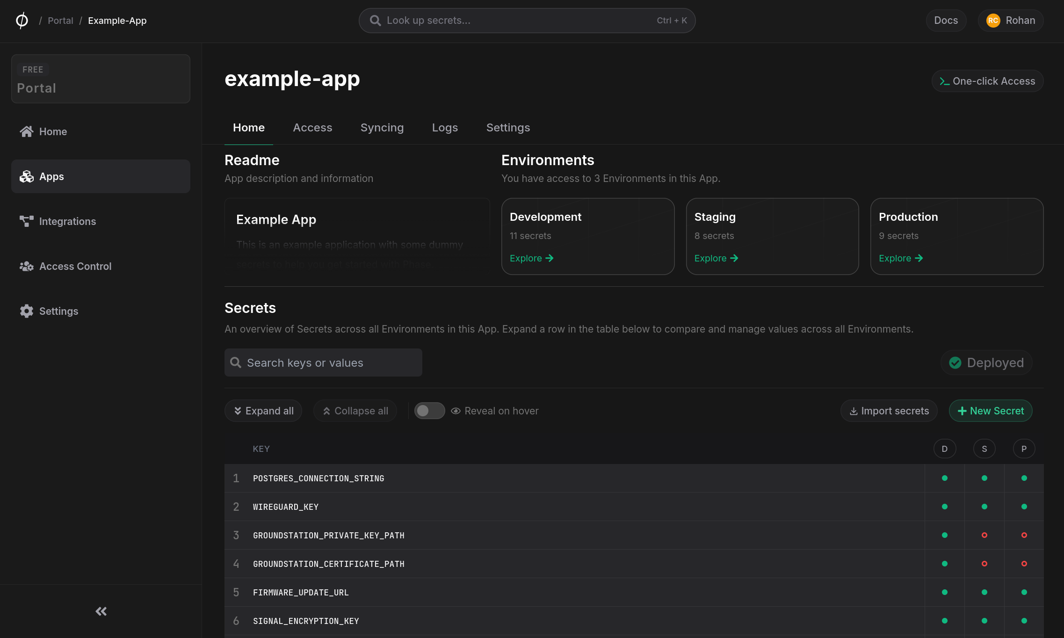Collapse all secret rows
The height and width of the screenshot is (638, 1064).
coord(355,410)
